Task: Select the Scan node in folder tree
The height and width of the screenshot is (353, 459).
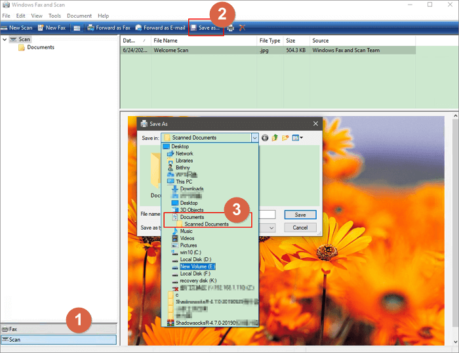Action: [x=20, y=39]
